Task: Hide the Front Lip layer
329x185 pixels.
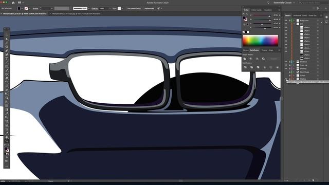Action: (x=286, y=65)
